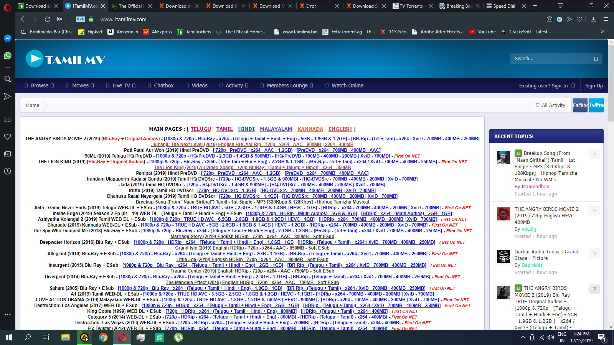Open File Explorer from taskbar
This screenshot has width=614, height=345.
tap(65, 337)
